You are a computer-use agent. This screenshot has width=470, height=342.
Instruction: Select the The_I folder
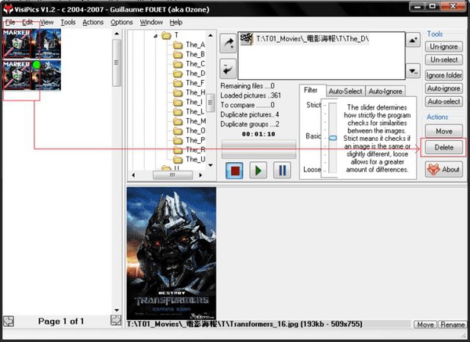click(x=188, y=102)
